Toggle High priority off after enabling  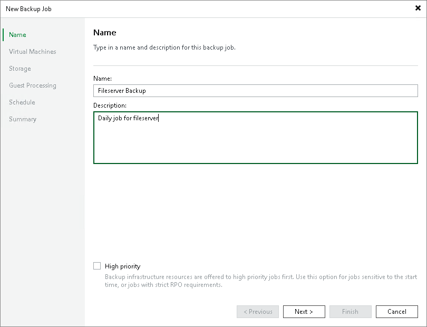click(x=97, y=266)
